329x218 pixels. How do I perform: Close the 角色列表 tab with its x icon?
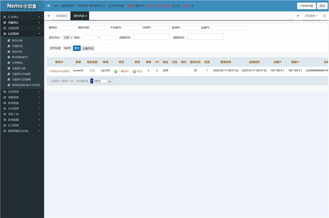pos(86,16)
